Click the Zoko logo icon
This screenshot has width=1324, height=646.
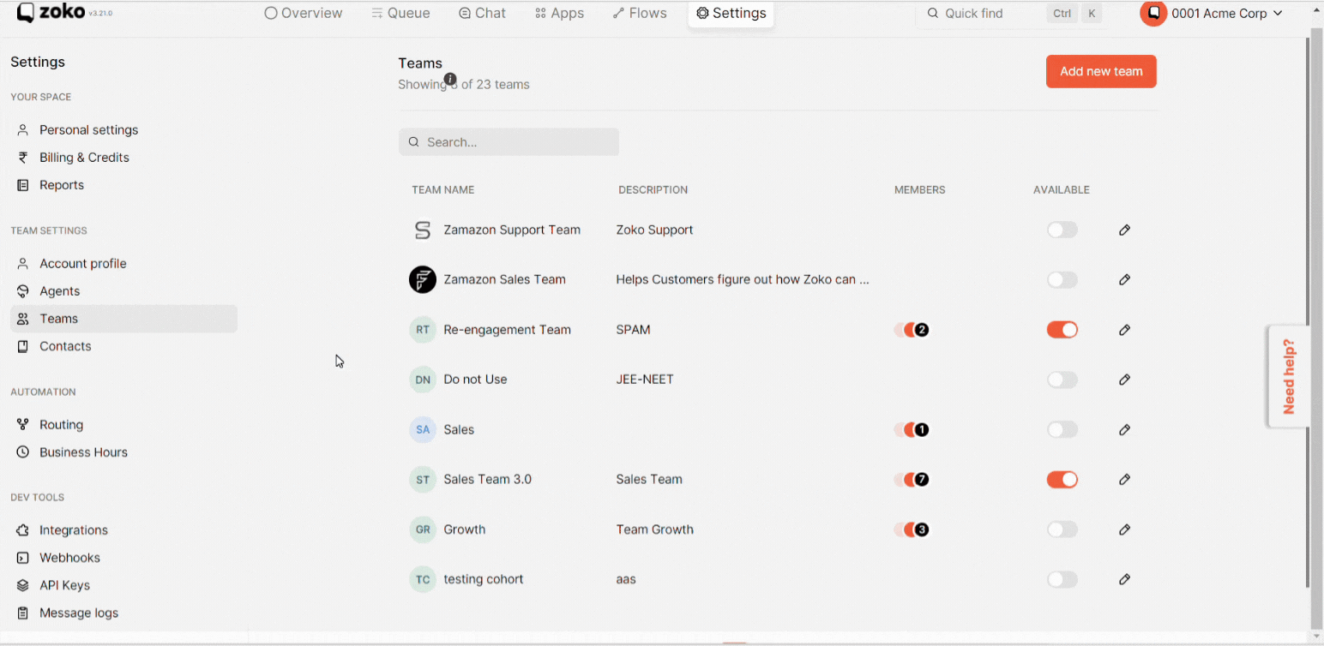tap(26, 12)
